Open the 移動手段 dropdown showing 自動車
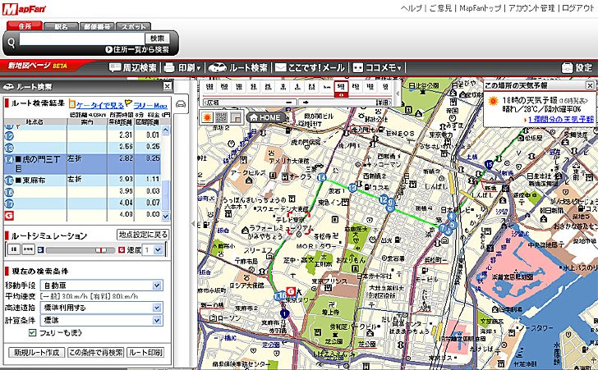Screen dimensions: 598x370 [x=102, y=285]
